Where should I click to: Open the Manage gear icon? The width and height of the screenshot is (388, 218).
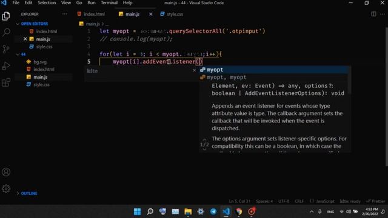pyautogui.click(x=6, y=189)
